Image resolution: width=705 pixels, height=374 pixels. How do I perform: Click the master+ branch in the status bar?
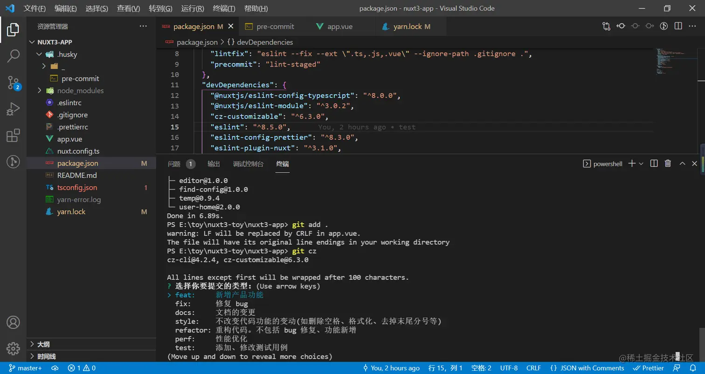(x=26, y=368)
